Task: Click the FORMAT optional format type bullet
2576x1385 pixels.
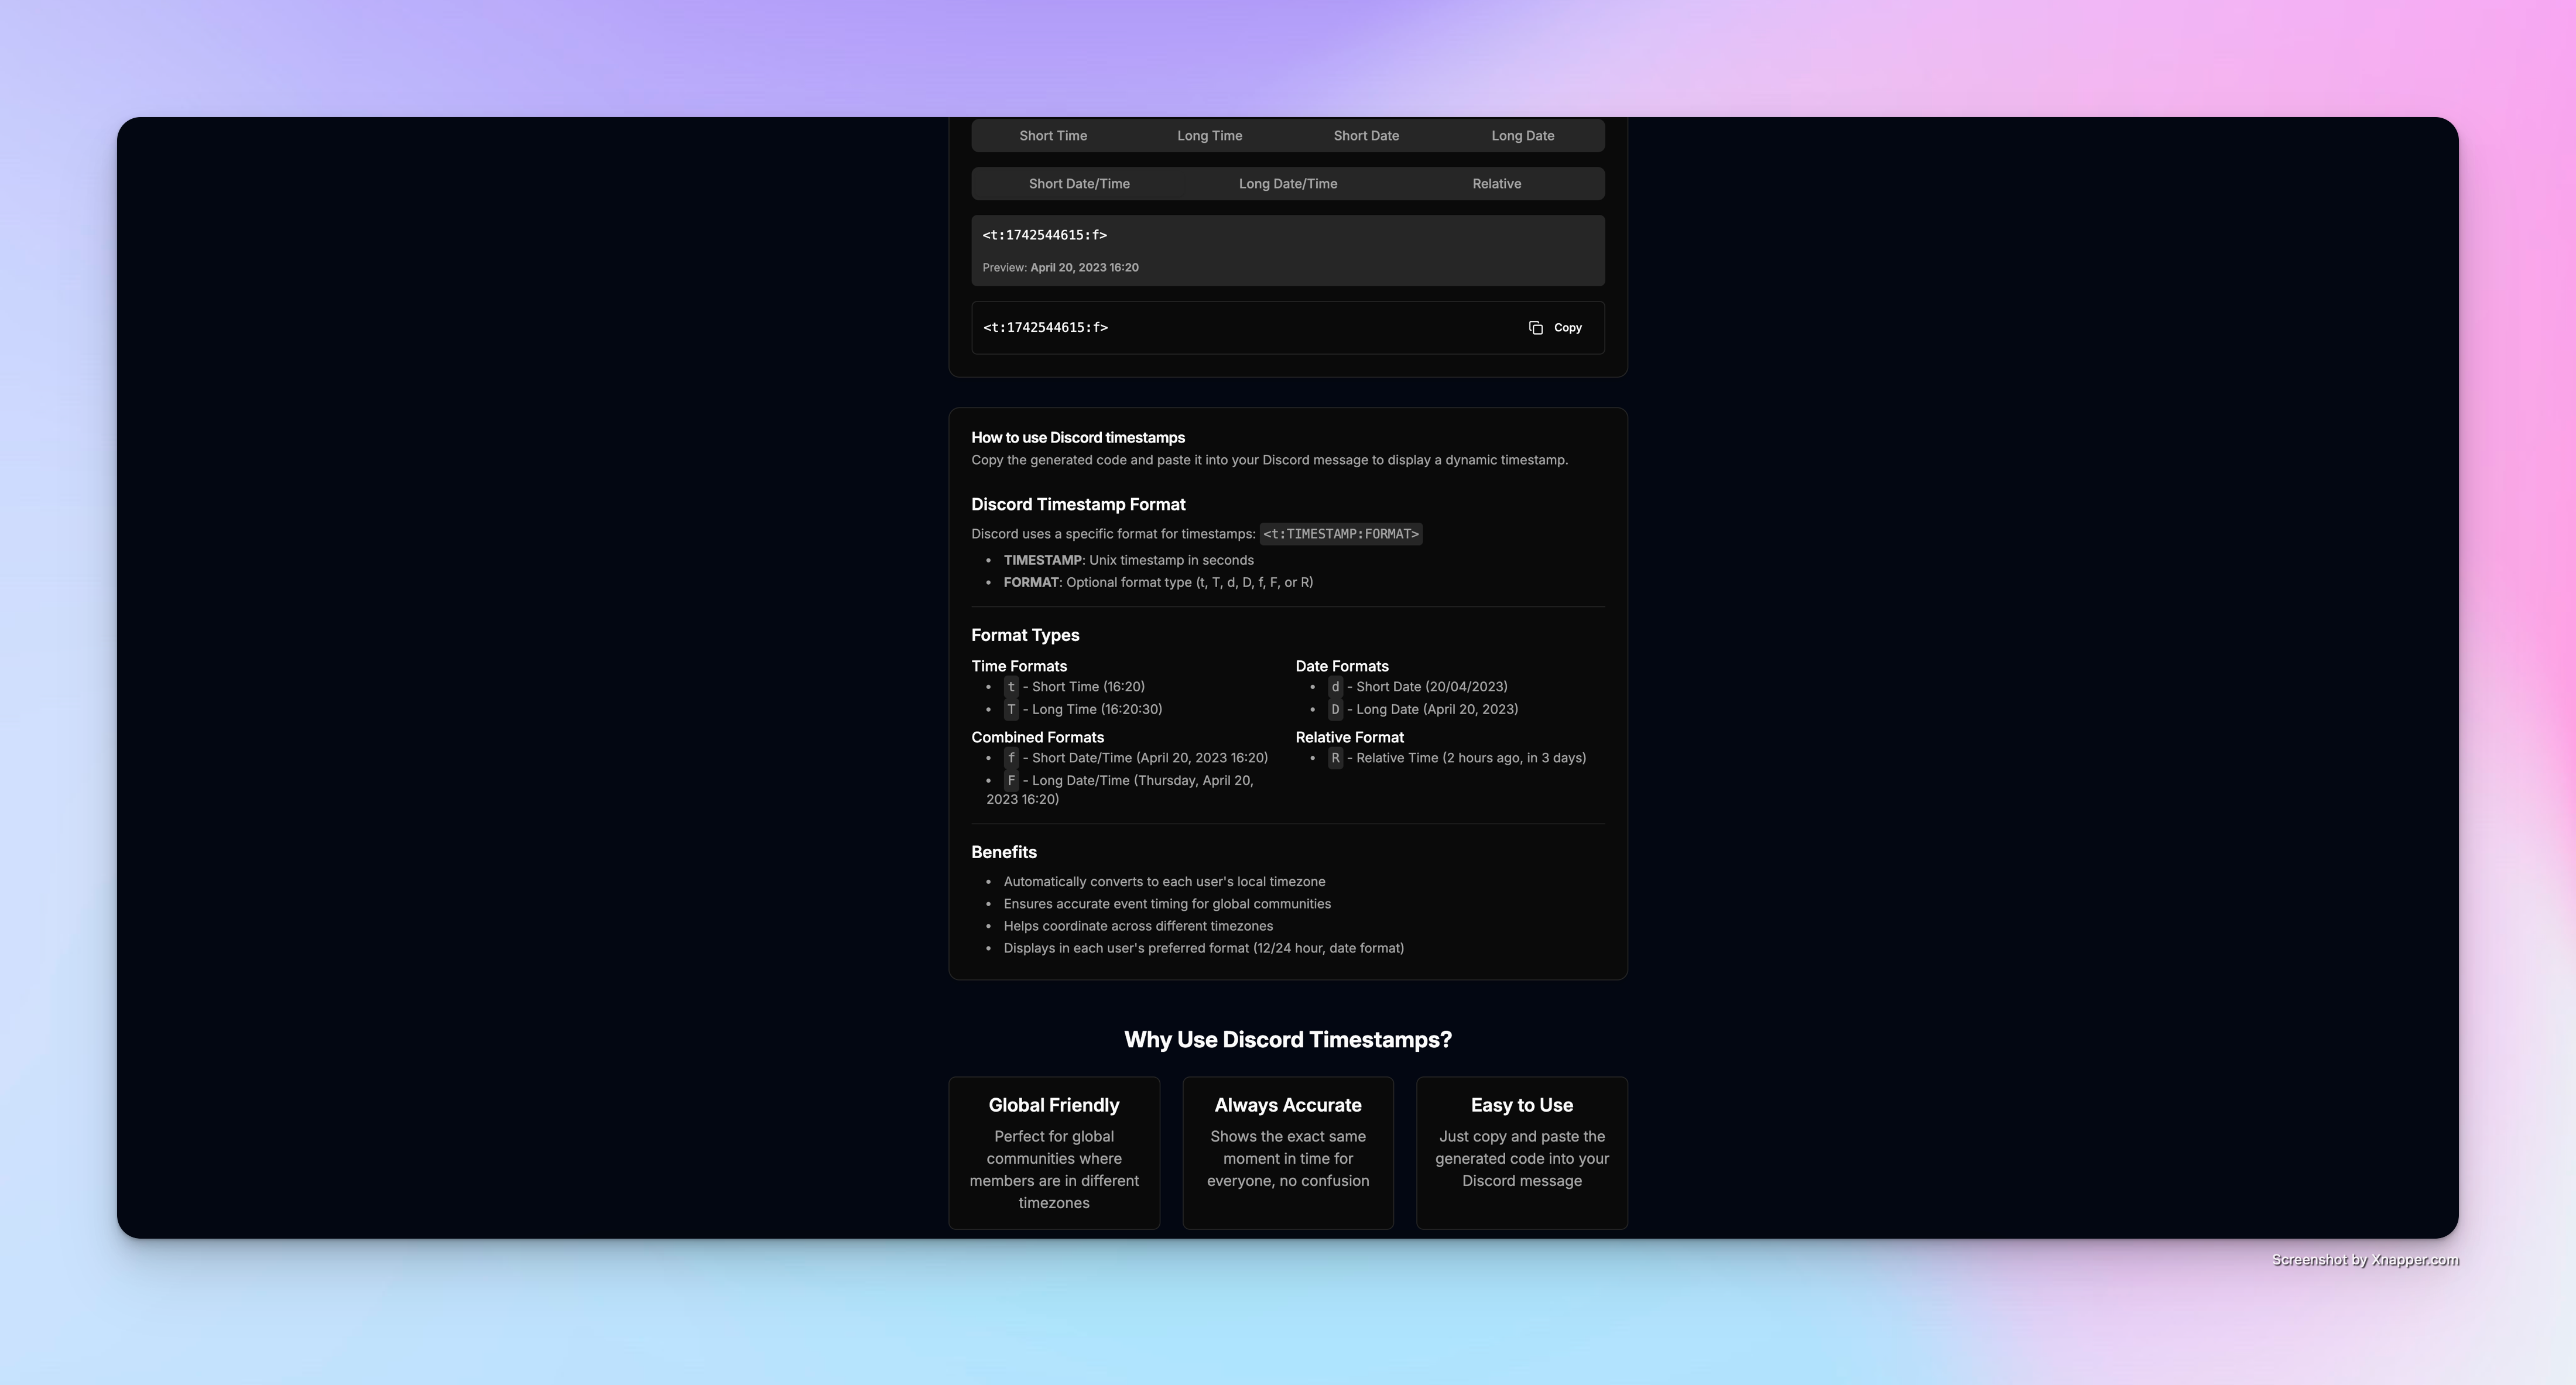Action: (1158, 582)
